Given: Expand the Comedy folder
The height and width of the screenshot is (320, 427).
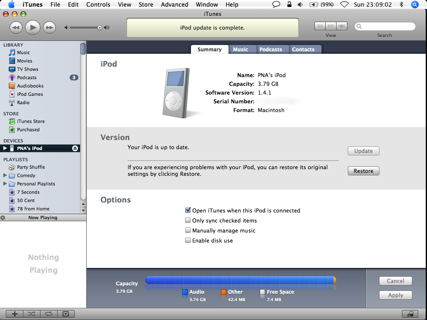Looking at the screenshot, I should [x=5, y=175].
